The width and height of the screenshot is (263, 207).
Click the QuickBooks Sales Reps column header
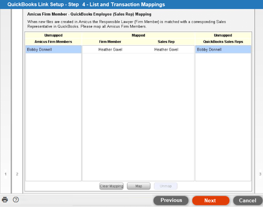click(x=223, y=42)
